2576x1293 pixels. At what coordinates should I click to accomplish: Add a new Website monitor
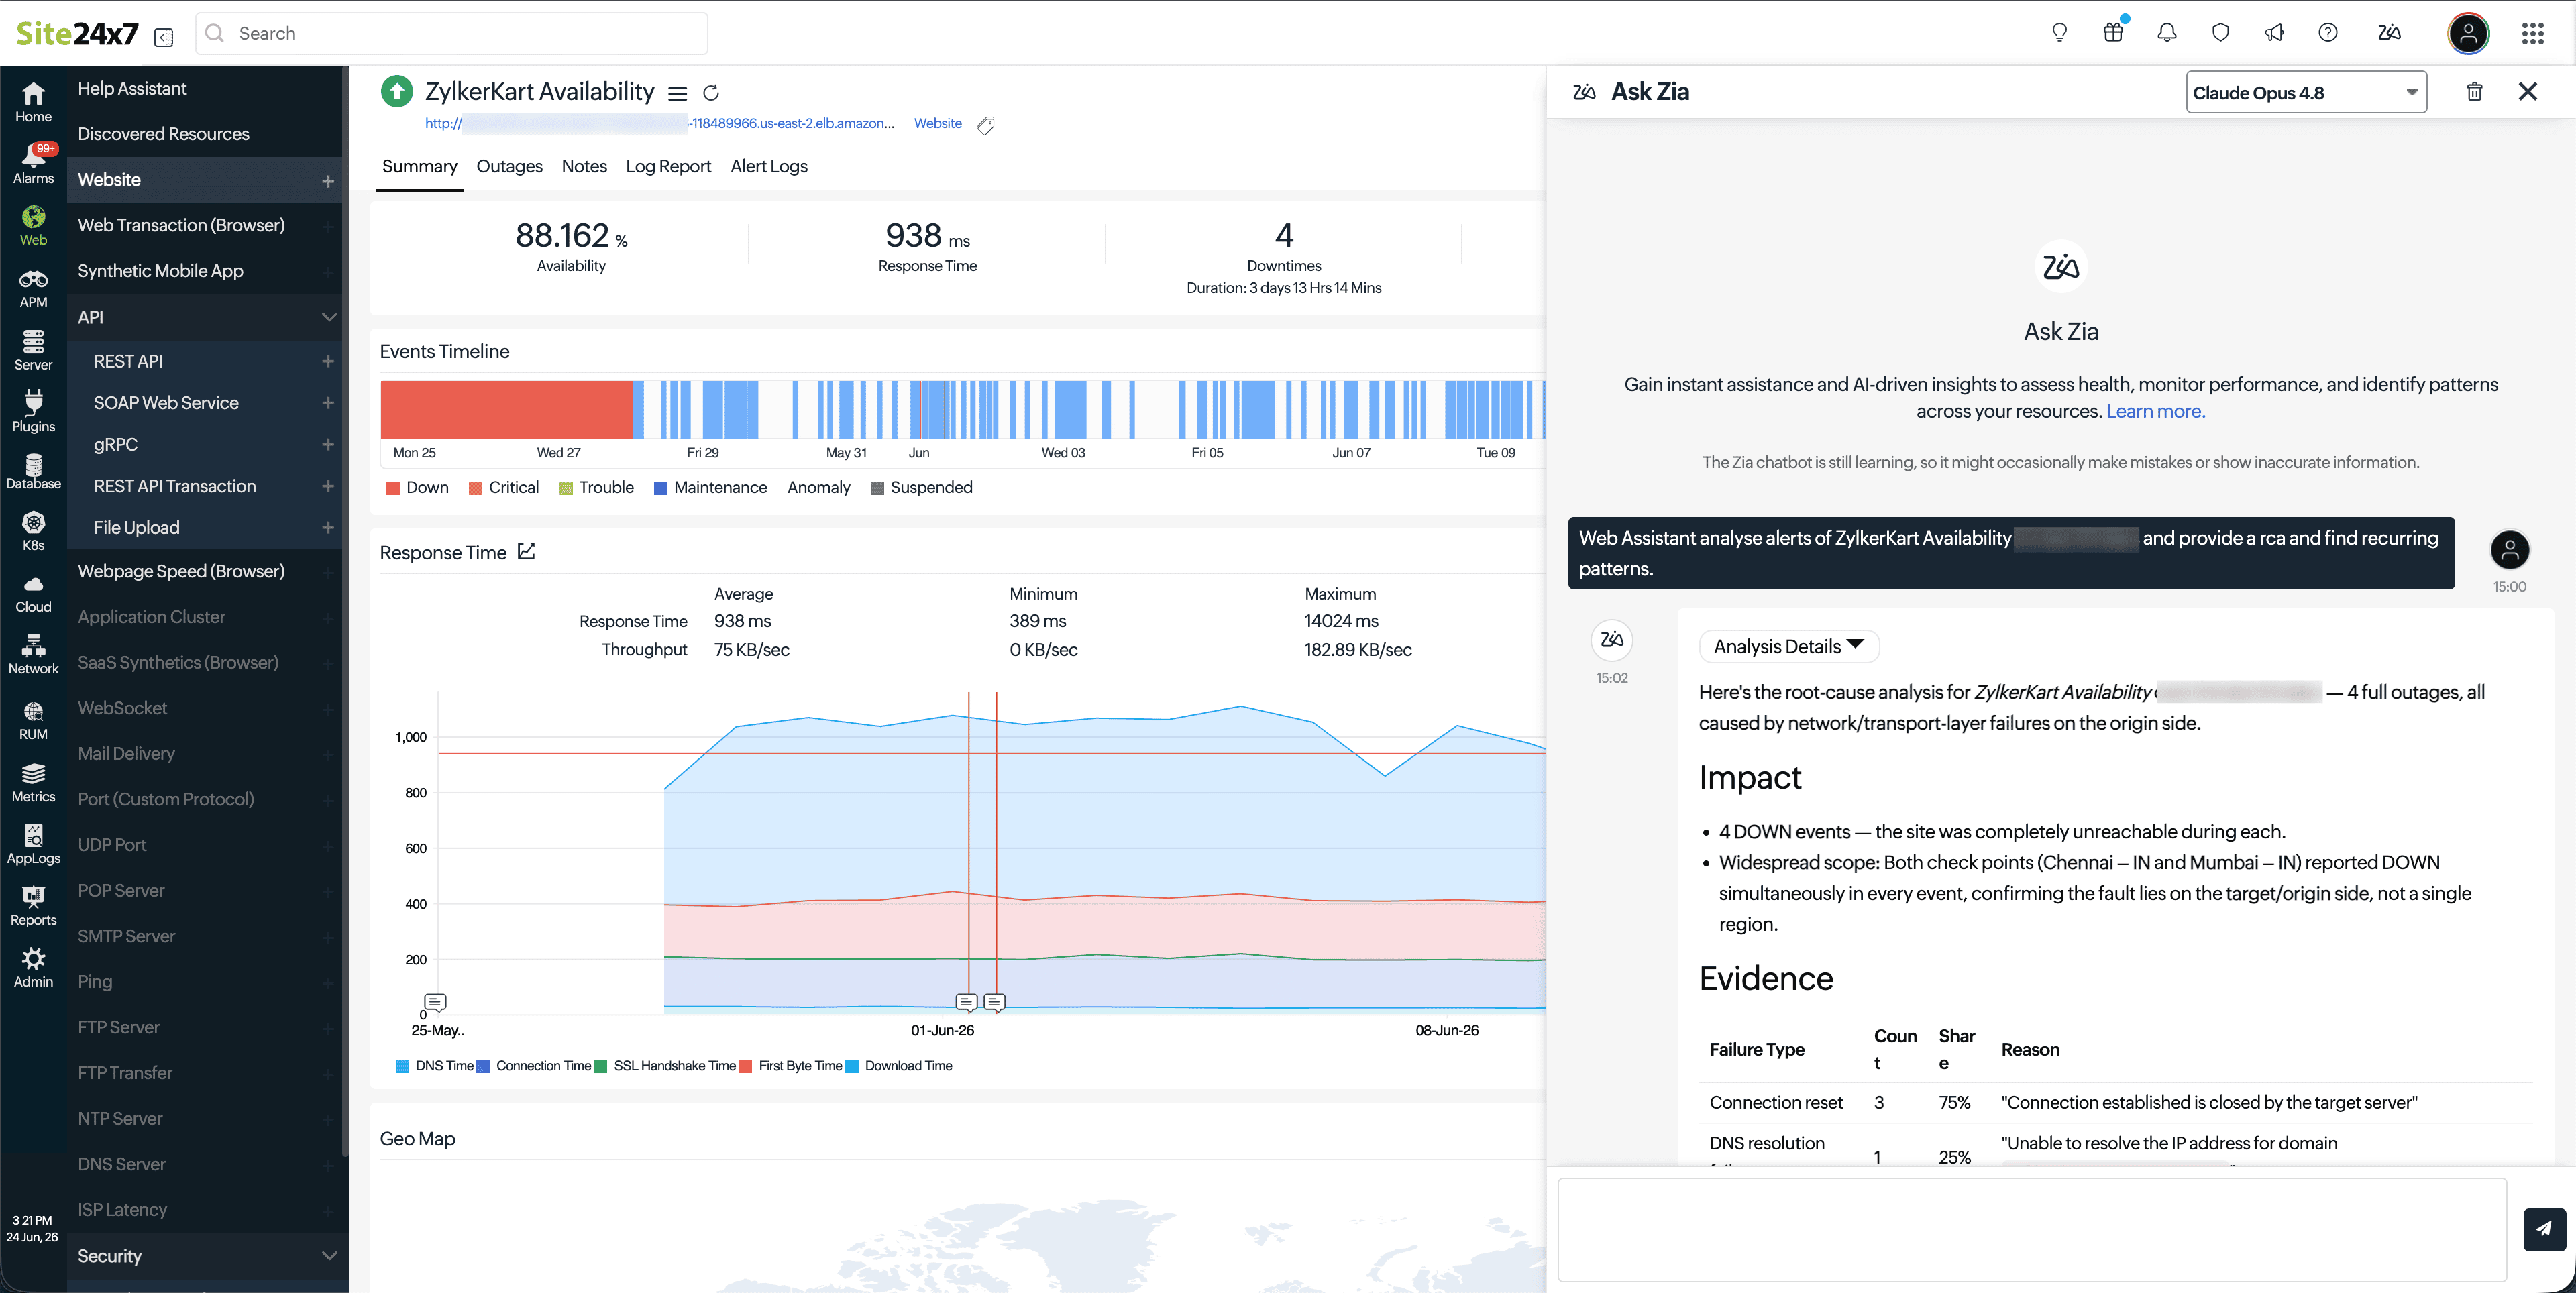pyautogui.click(x=328, y=181)
